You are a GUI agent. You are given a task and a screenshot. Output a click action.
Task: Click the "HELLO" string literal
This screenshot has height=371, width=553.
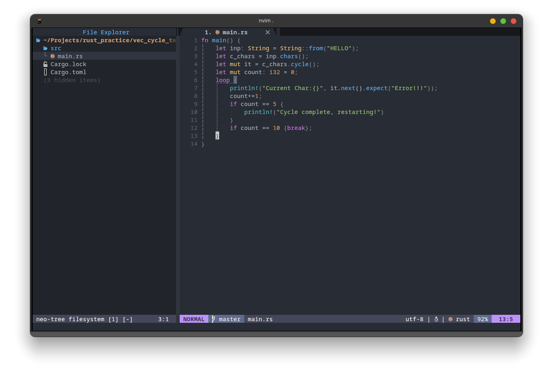coord(339,48)
